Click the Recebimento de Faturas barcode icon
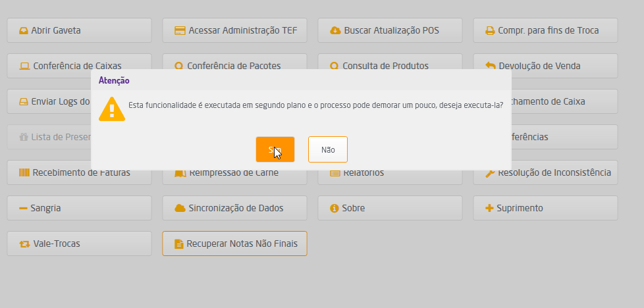644x308 pixels. [x=24, y=173]
